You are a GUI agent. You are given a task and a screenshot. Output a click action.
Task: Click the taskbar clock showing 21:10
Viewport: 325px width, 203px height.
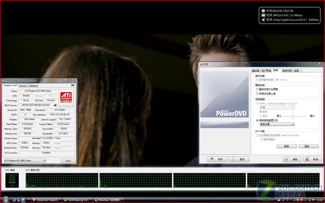319,200
